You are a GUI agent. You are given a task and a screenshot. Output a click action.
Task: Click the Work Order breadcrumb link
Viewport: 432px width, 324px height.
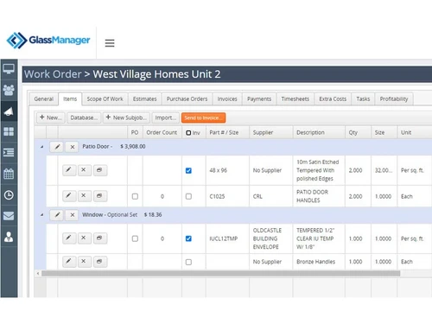[53, 74]
